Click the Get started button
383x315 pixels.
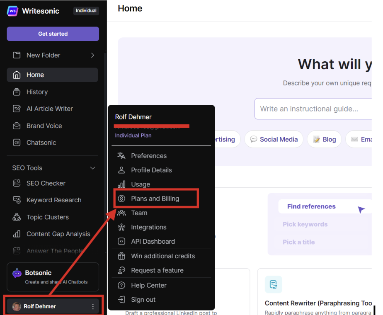click(53, 34)
